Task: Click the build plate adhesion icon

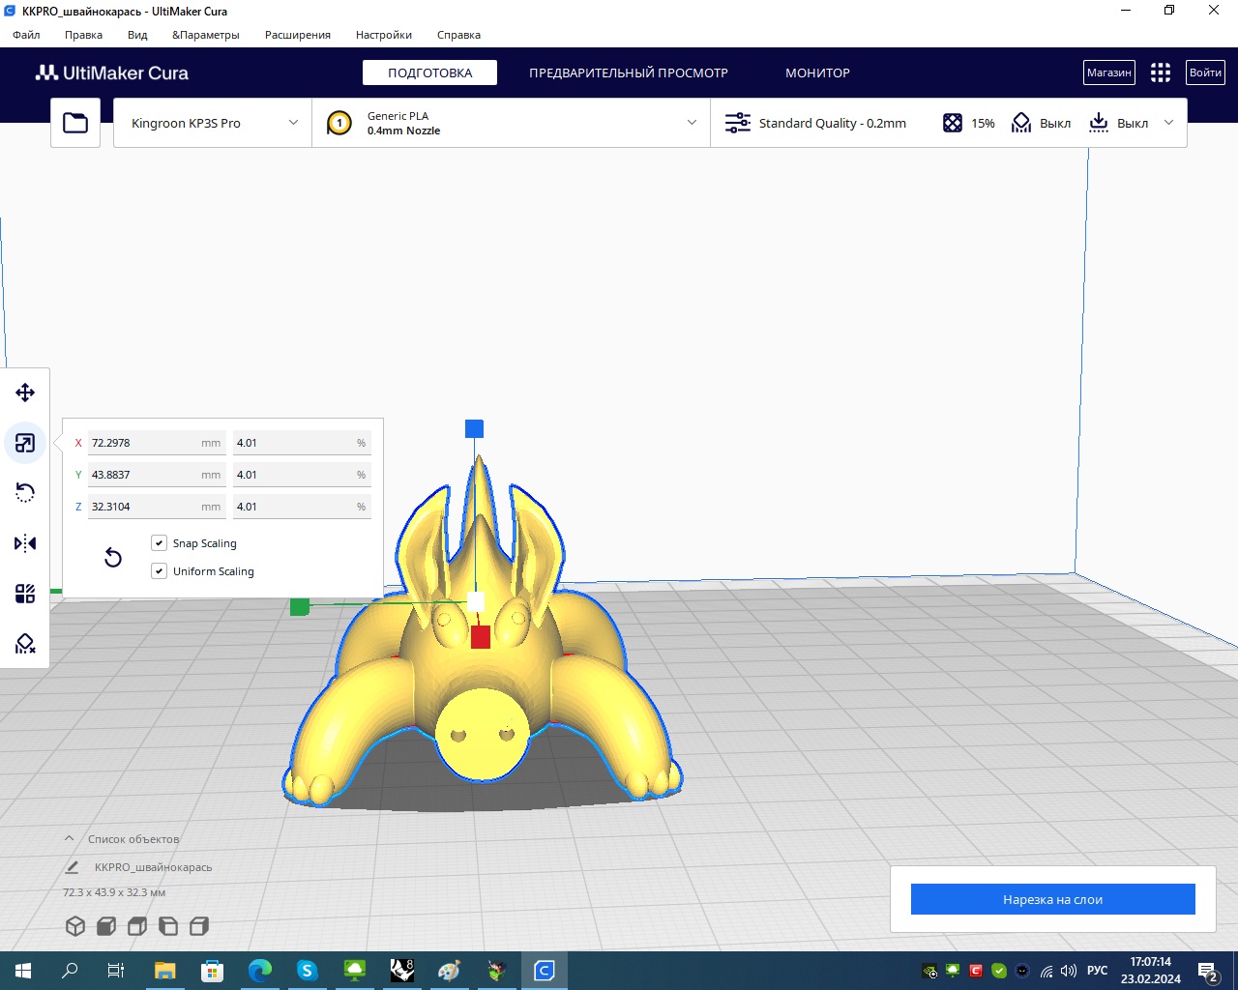Action: click(x=1099, y=123)
